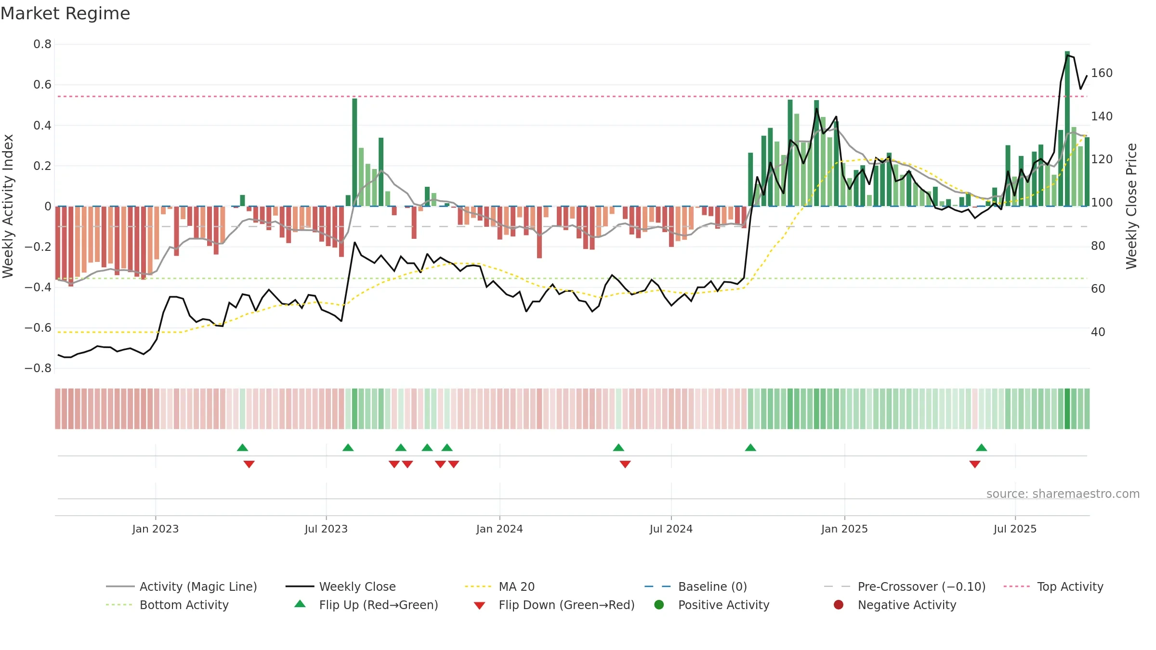
Task: Toggle the Baseline (0) legend entry
Action: coord(696,586)
